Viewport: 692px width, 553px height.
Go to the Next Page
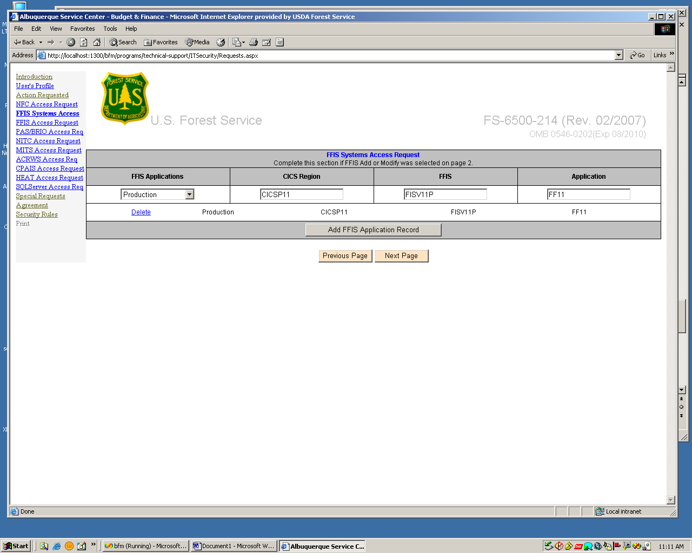point(401,256)
